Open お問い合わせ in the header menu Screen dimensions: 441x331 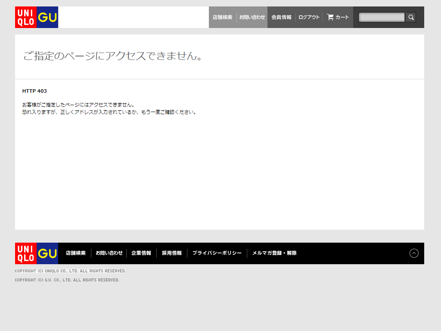point(252,17)
